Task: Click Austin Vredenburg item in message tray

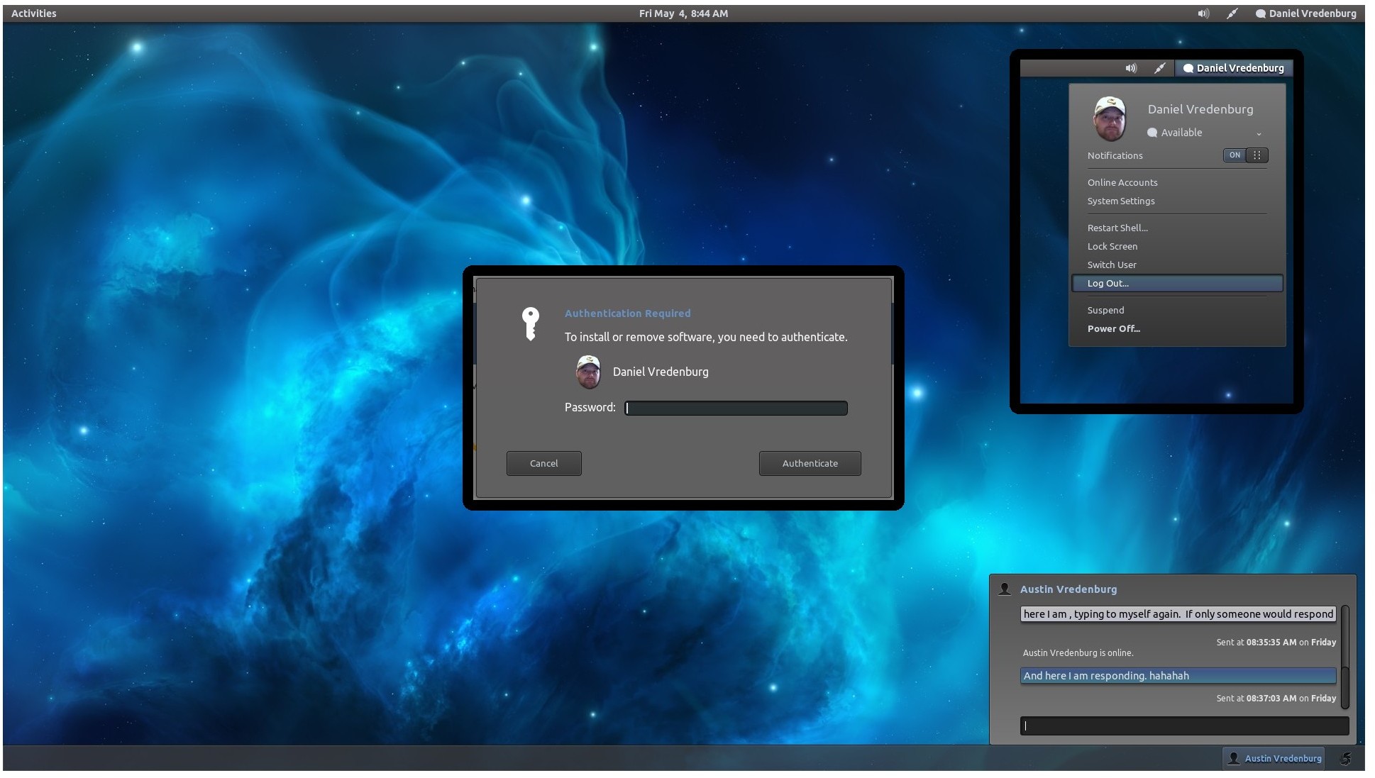Action: coord(1274,758)
